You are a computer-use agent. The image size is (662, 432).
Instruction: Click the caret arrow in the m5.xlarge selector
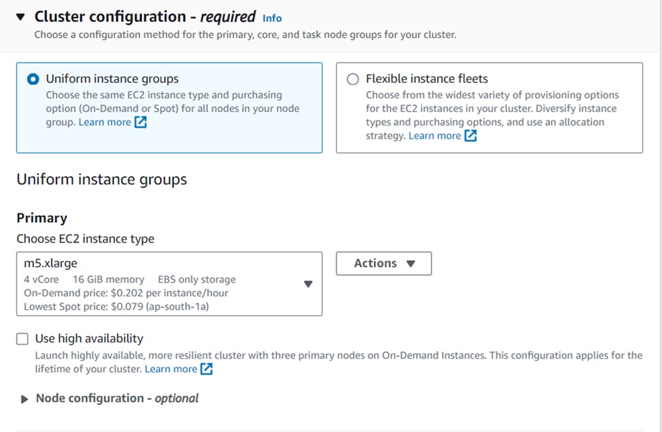click(308, 284)
